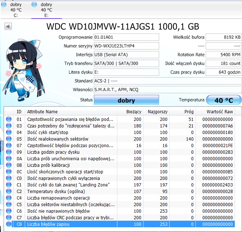
Task: Click the status circle for attribute 01
Action: [x=9, y=119]
